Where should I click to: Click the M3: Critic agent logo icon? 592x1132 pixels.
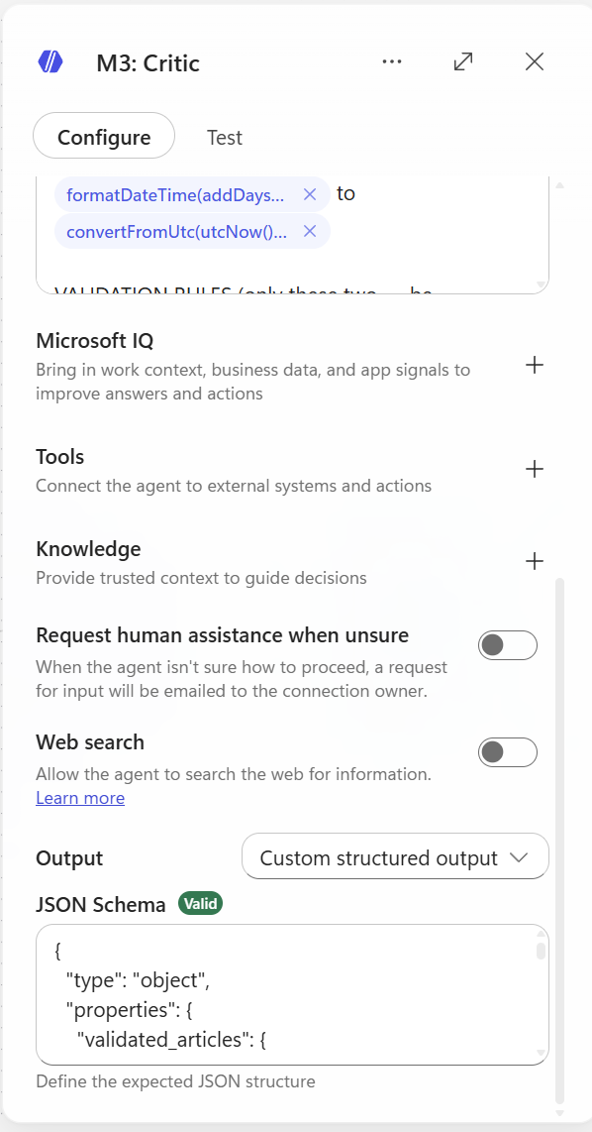click(50, 62)
